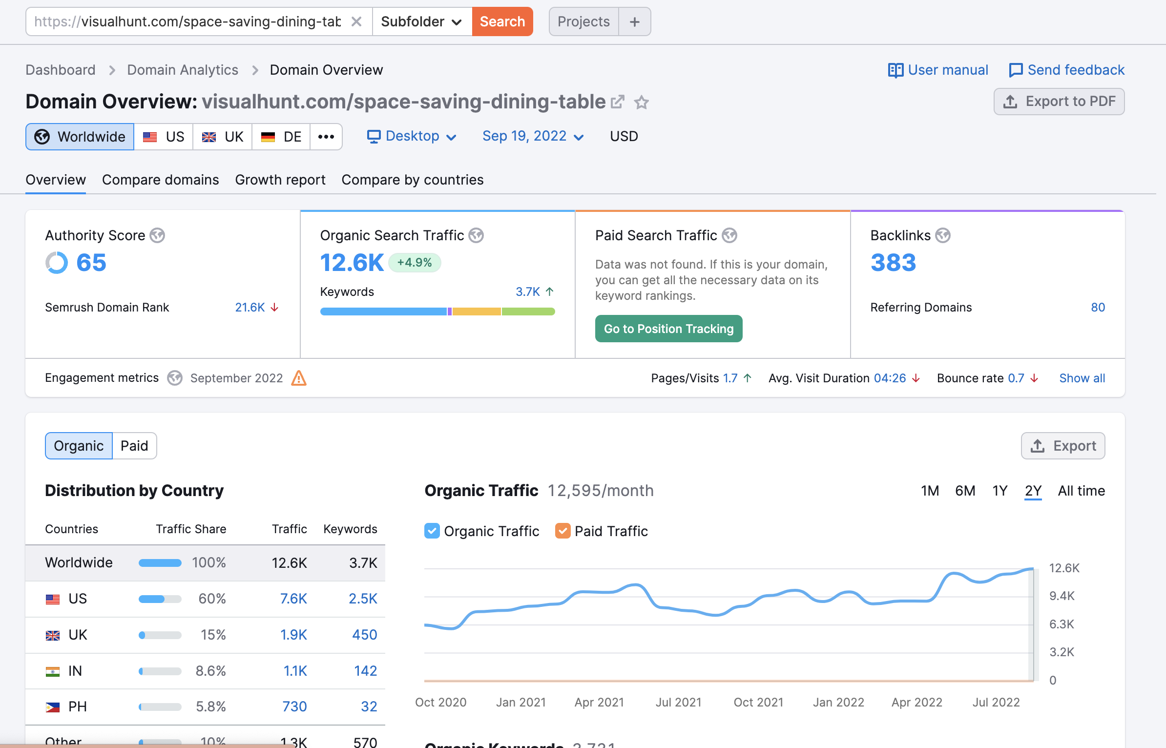
Task: Click the Worldwide globe icon in region selector
Action: (x=42, y=137)
